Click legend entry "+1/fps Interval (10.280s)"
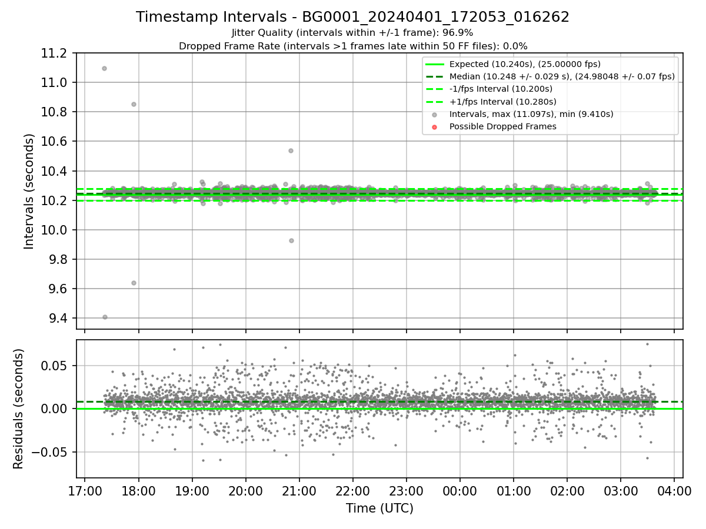The image size is (706, 529). point(502,102)
